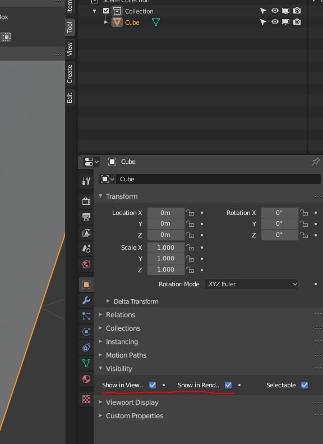323x444 pixels.
Task: Open the Modifiers wrench tab icon
Action: pyautogui.click(x=86, y=300)
